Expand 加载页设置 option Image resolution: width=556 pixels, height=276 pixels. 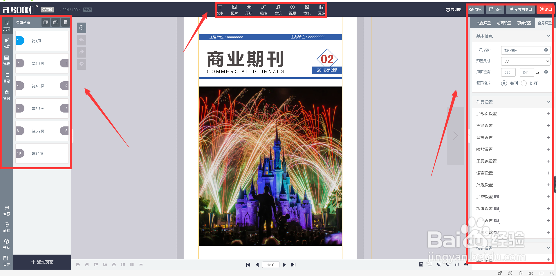click(x=548, y=114)
